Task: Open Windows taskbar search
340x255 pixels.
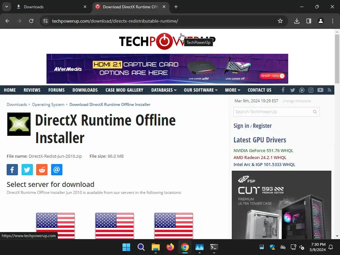Action: (141, 247)
